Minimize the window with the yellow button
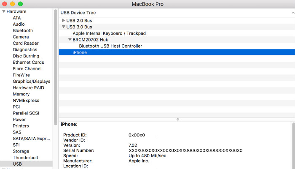 (12, 4)
